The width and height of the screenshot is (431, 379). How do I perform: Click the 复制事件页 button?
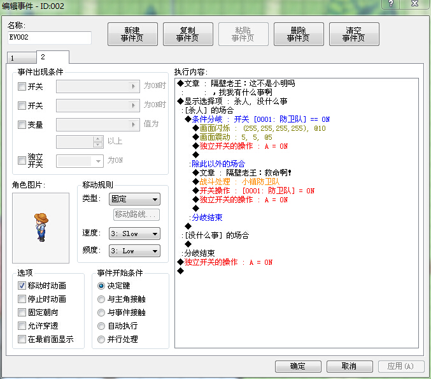point(188,34)
